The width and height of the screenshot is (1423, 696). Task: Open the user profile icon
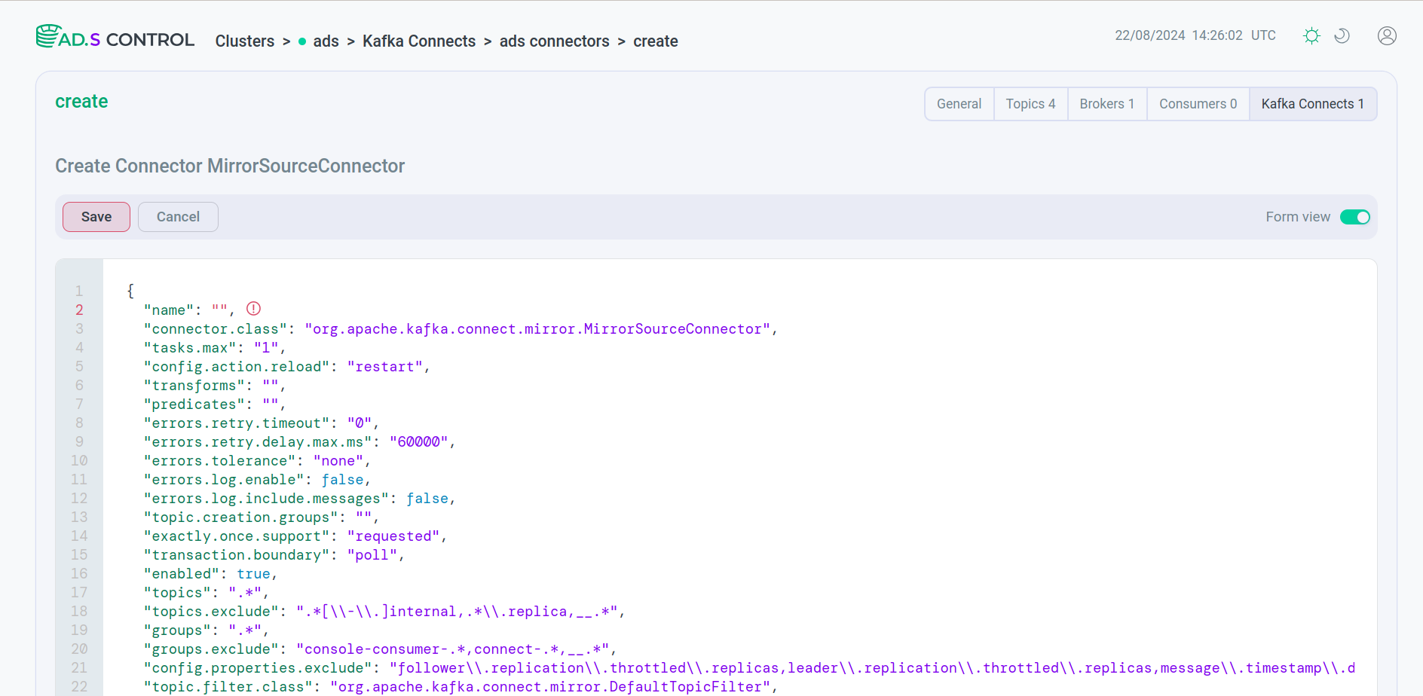(1387, 35)
